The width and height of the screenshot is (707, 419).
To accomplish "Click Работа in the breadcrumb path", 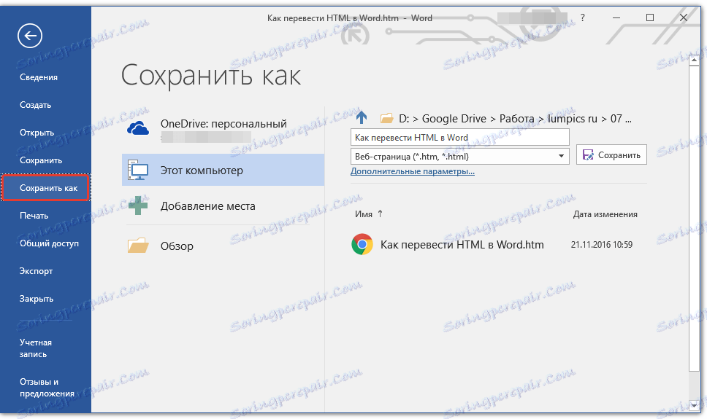I will (x=516, y=118).
